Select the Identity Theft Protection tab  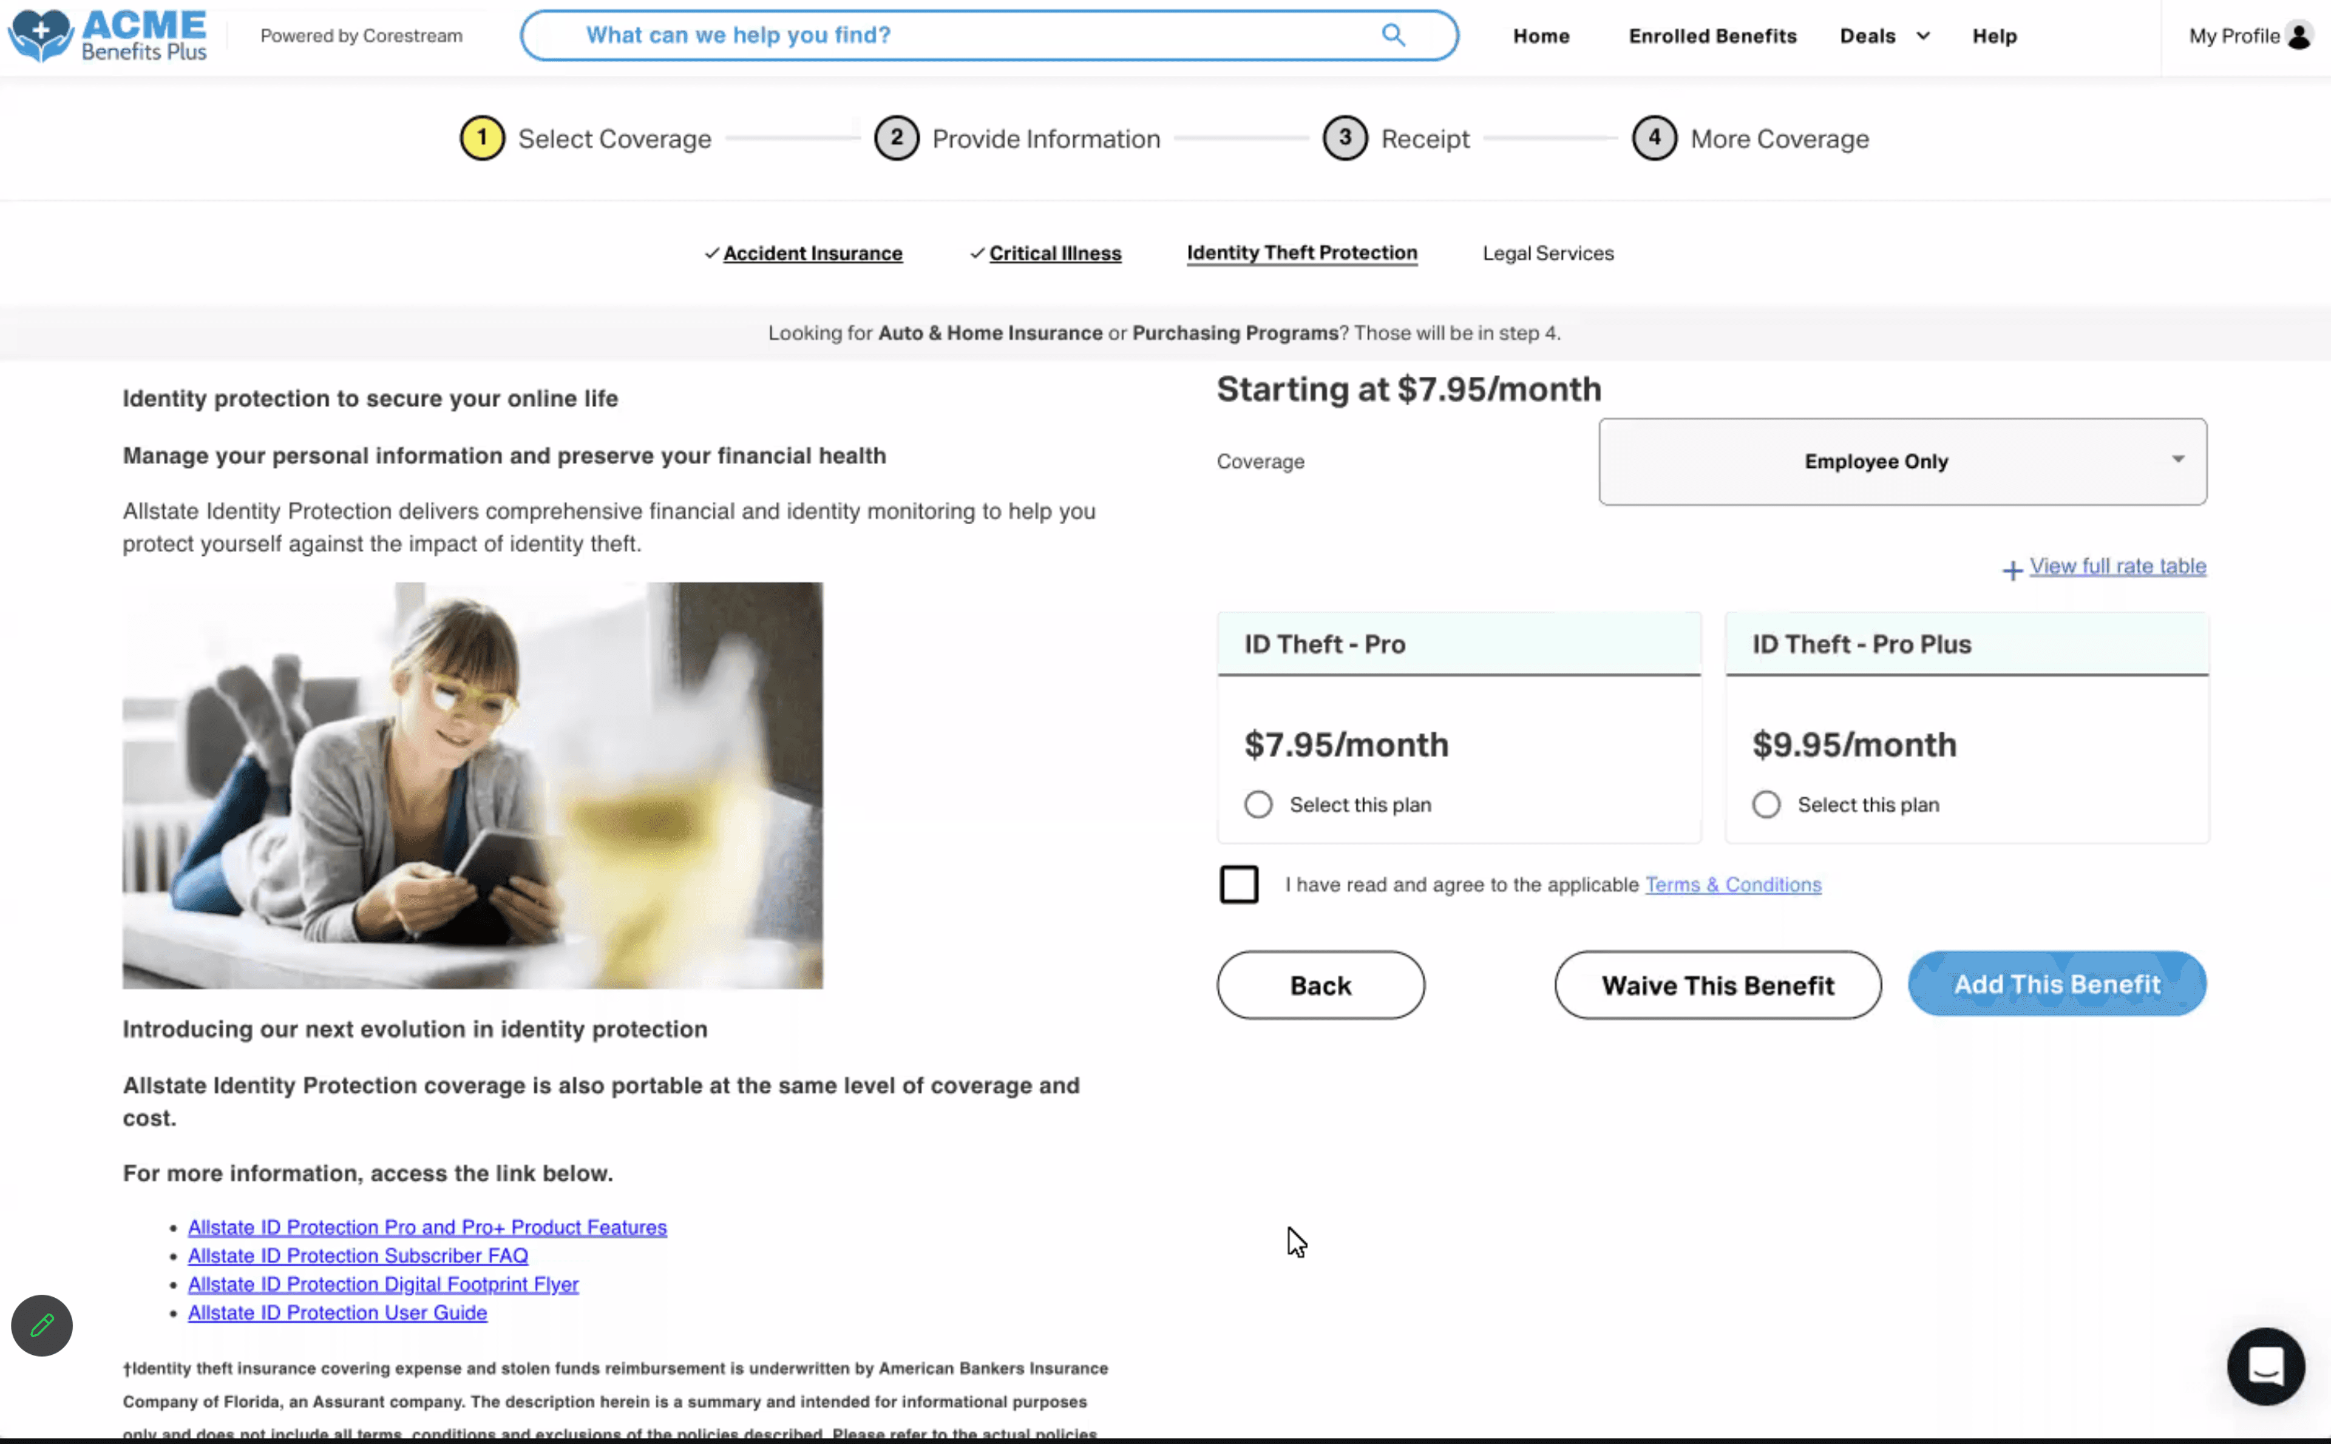coord(1301,253)
